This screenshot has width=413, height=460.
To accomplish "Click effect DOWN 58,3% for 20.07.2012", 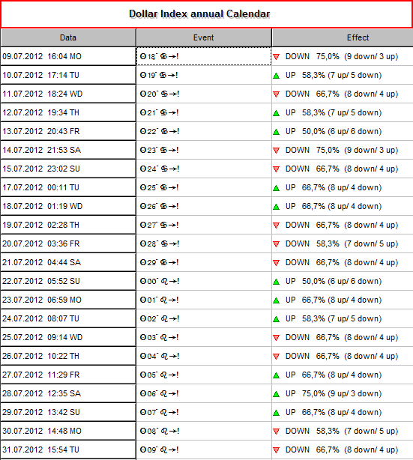I will (343, 243).
